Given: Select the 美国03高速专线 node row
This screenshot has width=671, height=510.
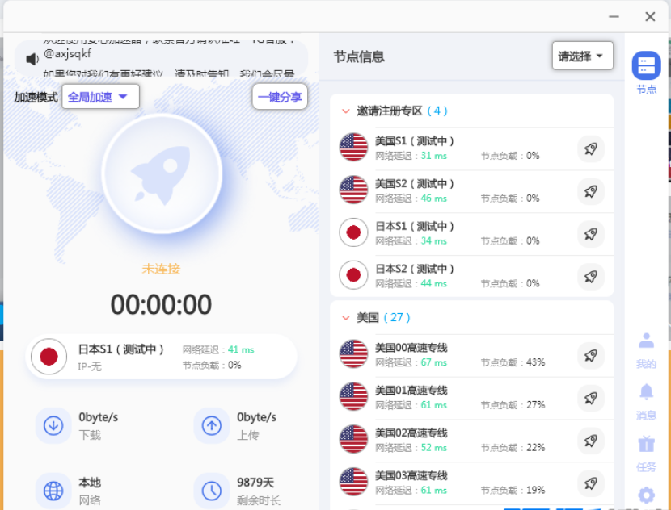Looking at the screenshot, I should 453,483.
